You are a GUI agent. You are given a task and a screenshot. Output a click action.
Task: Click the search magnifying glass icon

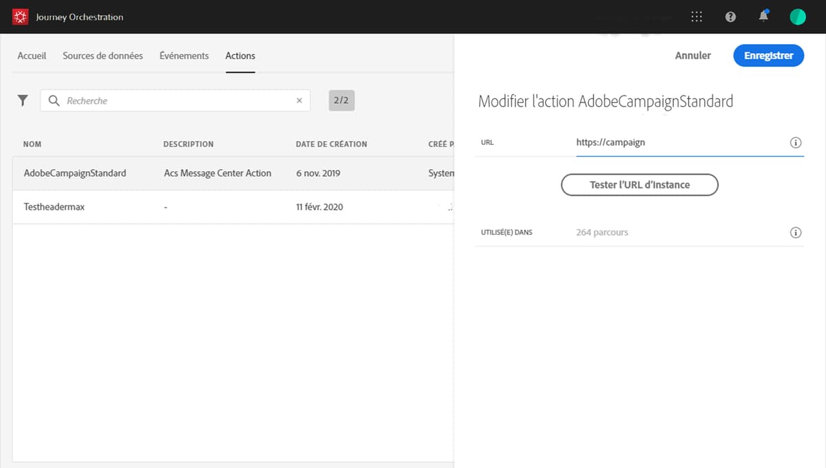tap(53, 100)
